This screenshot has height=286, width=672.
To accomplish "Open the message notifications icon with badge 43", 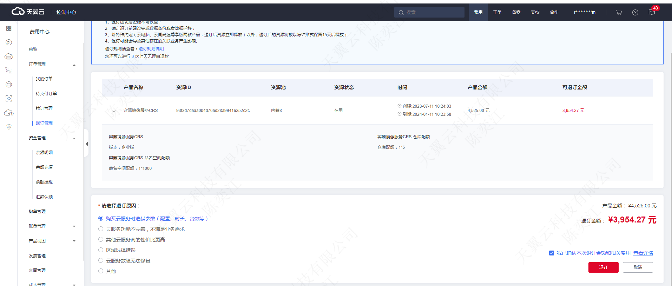I will (x=652, y=12).
